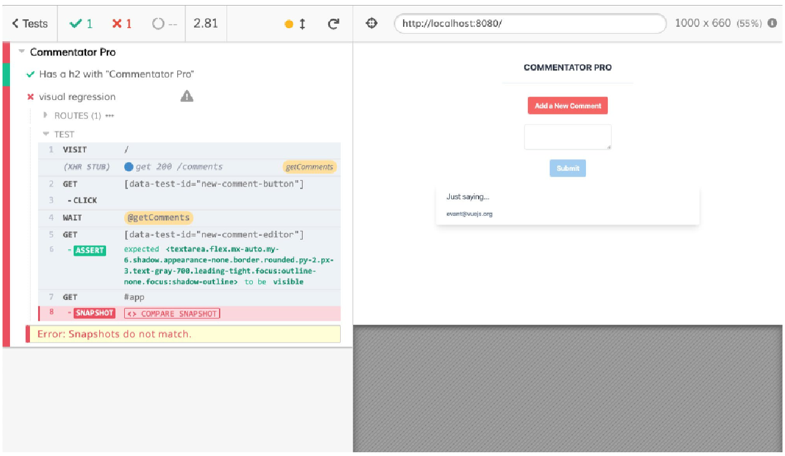Viewport: 785px width, 456px height.
Task: Click into the new comment textarea
Action: tap(568, 137)
